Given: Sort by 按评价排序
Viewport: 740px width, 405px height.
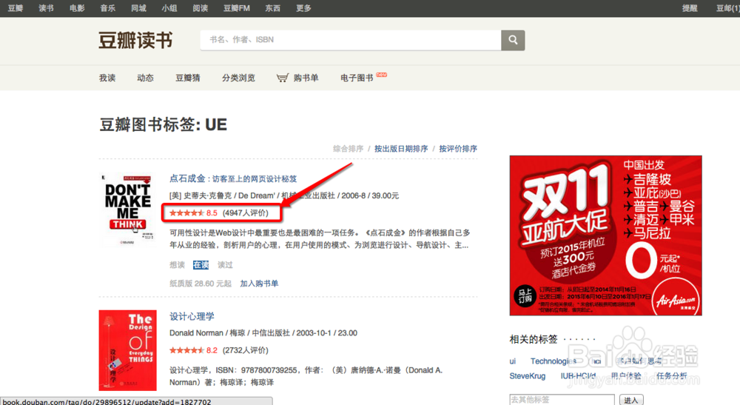Looking at the screenshot, I should pos(458,149).
